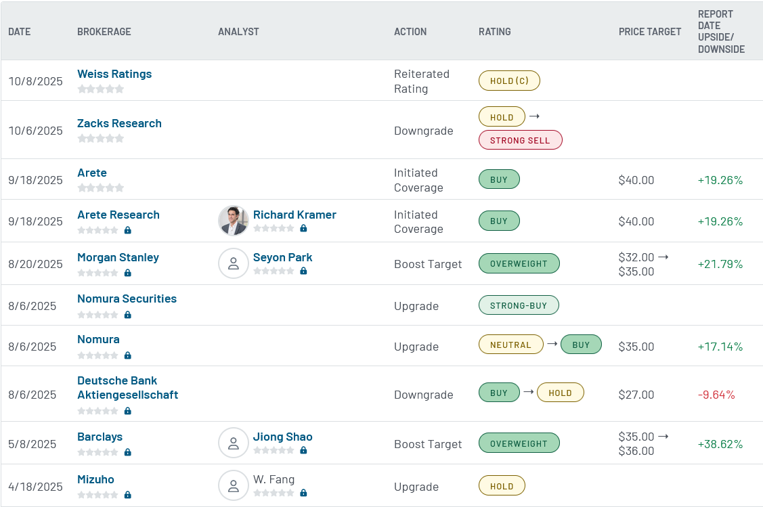Click the STRONG-BUY rating badge
This screenshot has height=507, width=763.
coord(519,305)
